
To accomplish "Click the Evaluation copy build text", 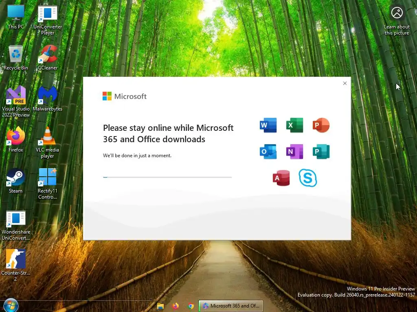I will 356,295.
